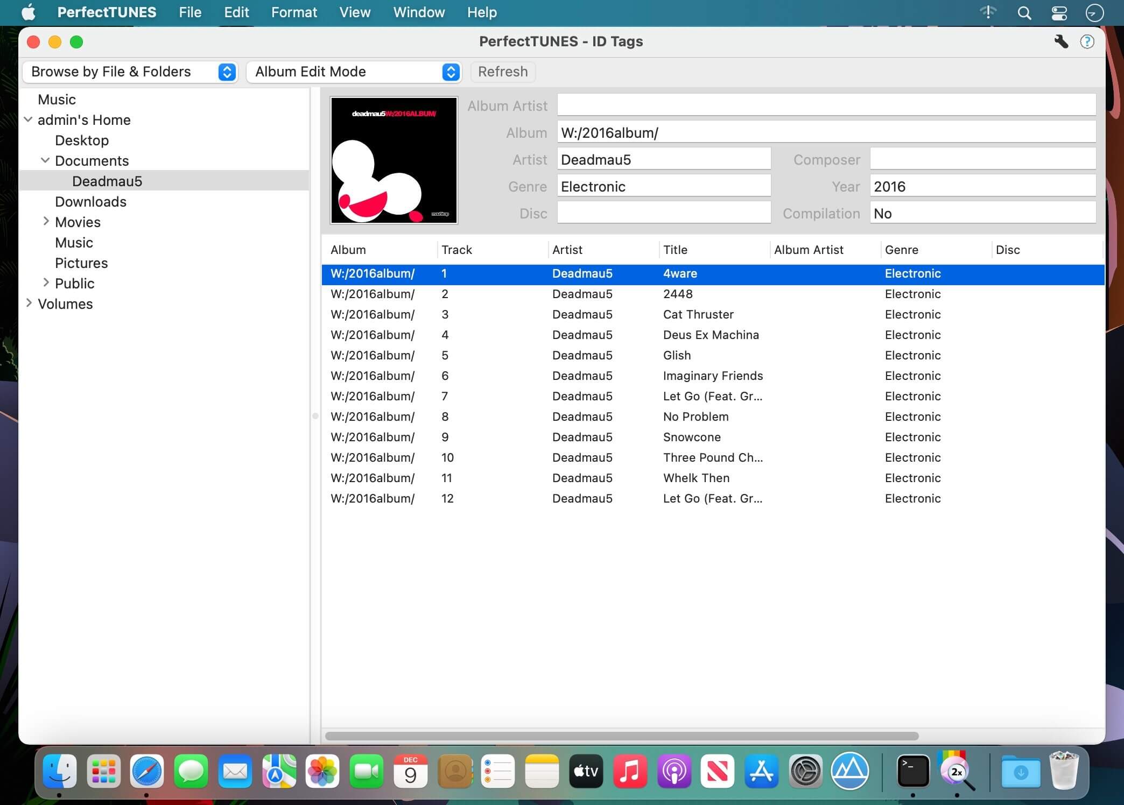This screenshot has height=805, width=1124.
Task: Select the Imaginary Friends track row
Action: click(x=713, y=376)
